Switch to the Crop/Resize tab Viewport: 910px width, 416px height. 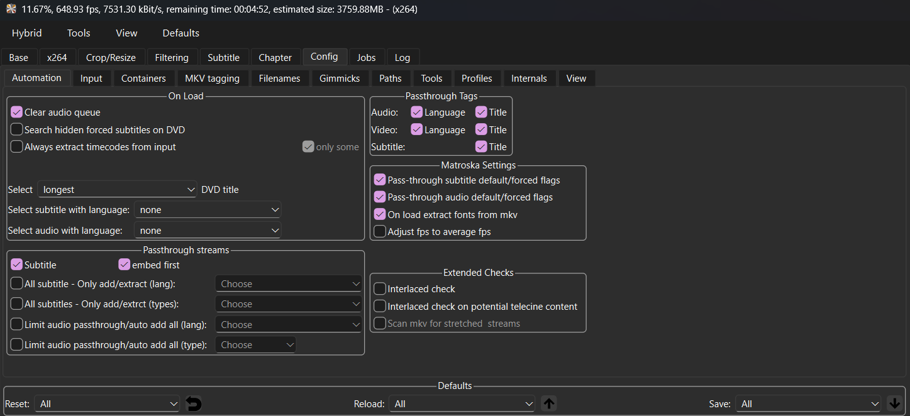[111, 57]
